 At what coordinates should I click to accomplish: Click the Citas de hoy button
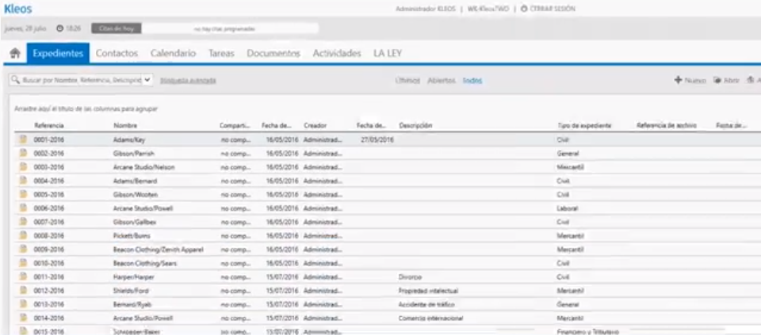pyautogui.click(x=117, y=29)
